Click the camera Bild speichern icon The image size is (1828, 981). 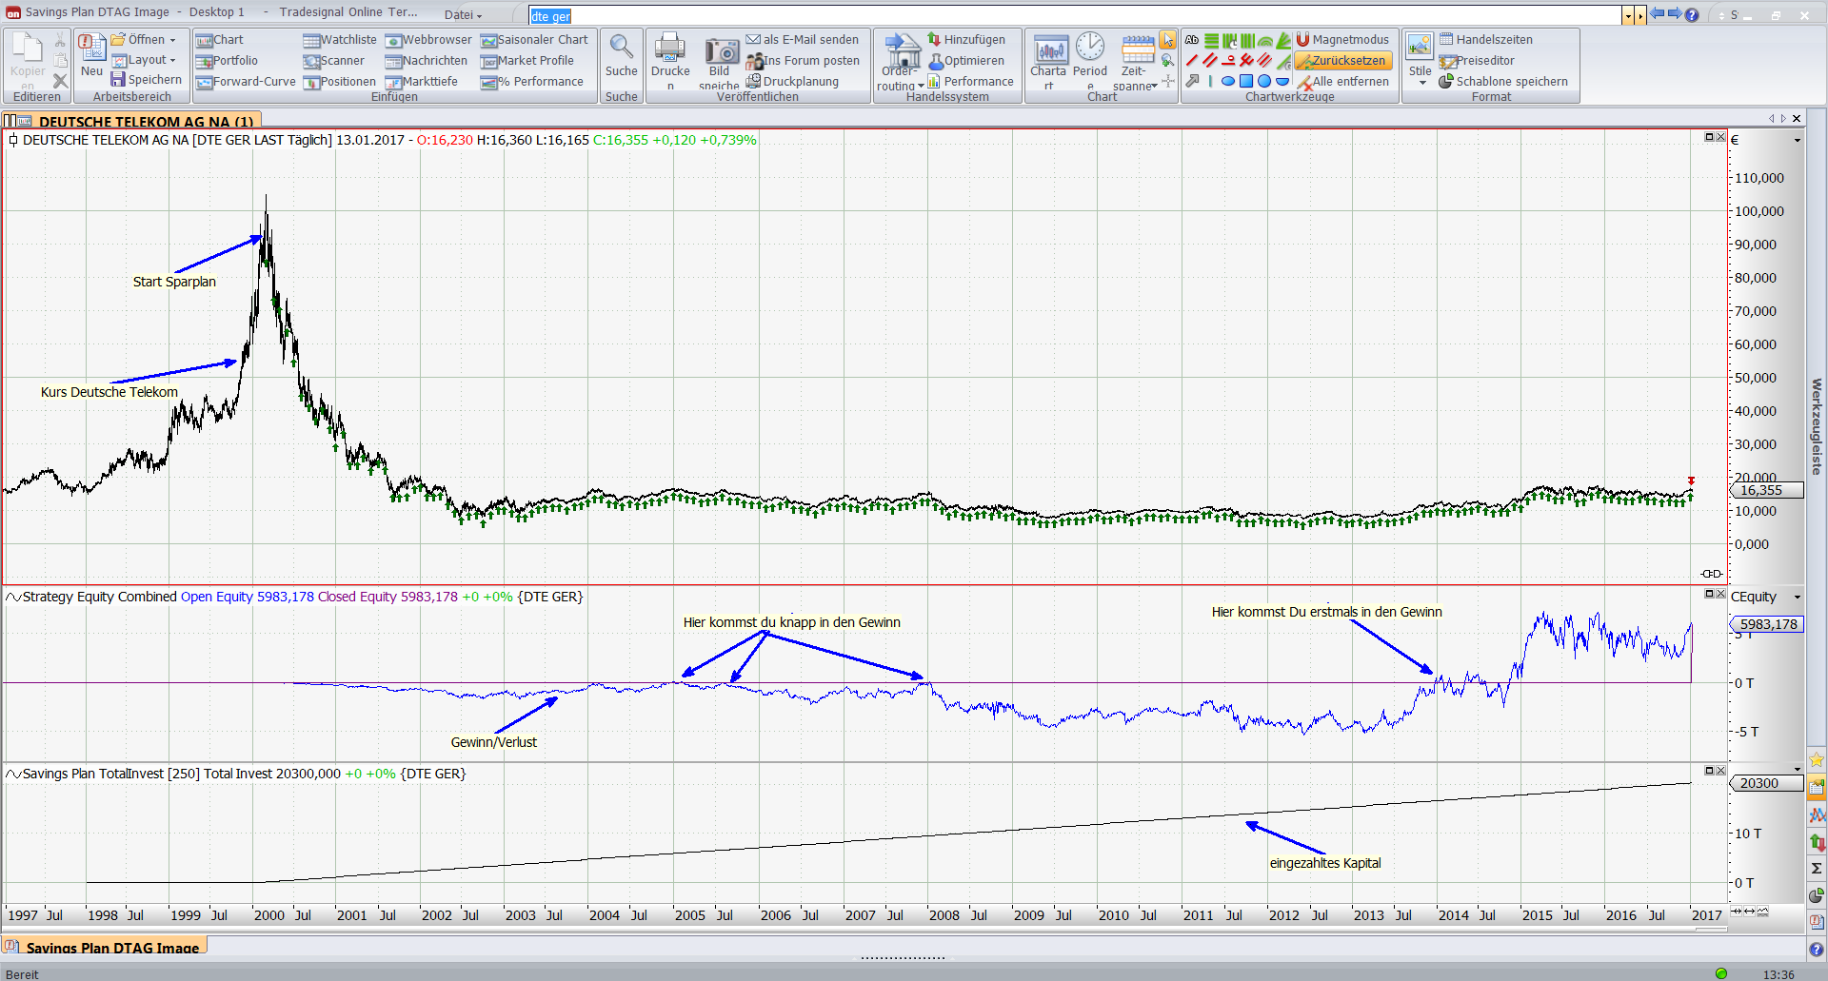(x=721, y=49)
